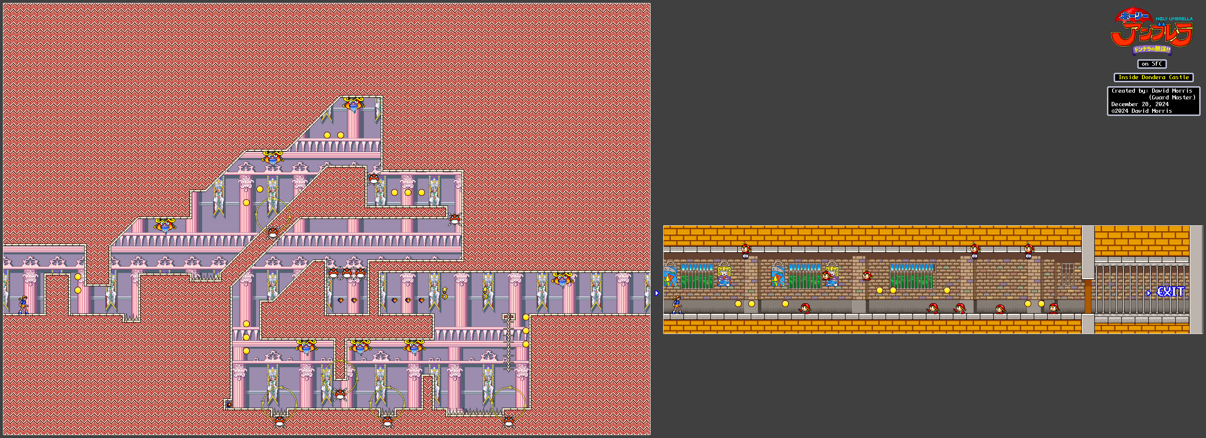
Task: Click the brown wooden door beside the exit gate
Action: click(1088, 296)
